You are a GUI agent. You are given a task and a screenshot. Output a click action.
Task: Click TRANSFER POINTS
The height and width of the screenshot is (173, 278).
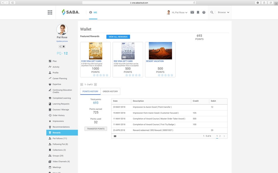click(x=96, y=128)
